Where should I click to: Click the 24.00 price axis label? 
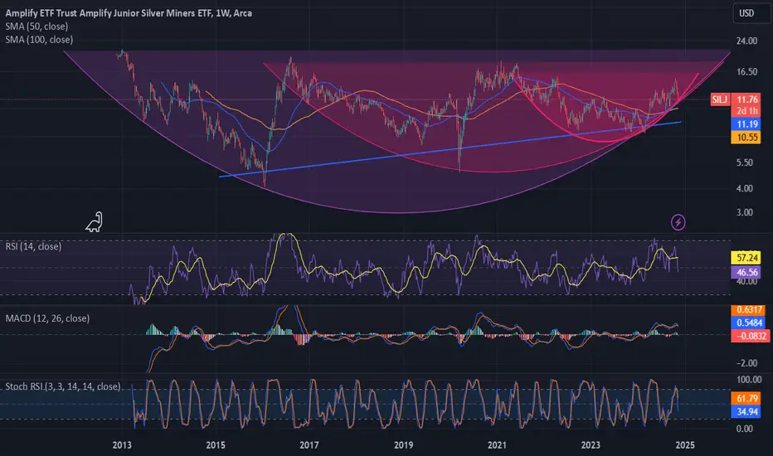tap(746, 41)
